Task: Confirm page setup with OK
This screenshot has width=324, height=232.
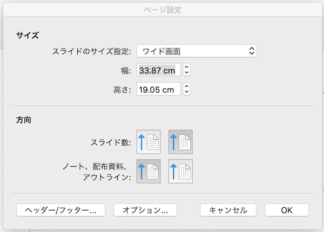Action: (287, 210)
